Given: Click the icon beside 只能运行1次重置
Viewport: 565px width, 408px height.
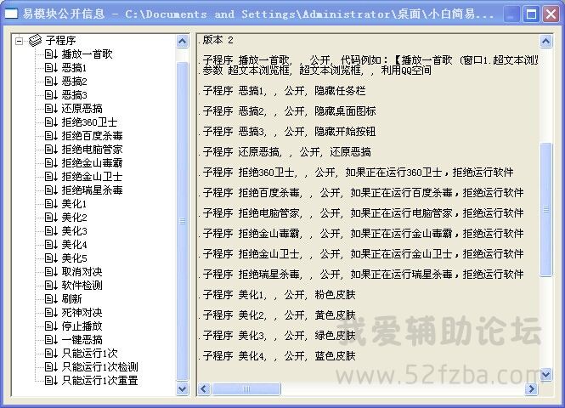Looking at the screenshot, I should (51, 381).
